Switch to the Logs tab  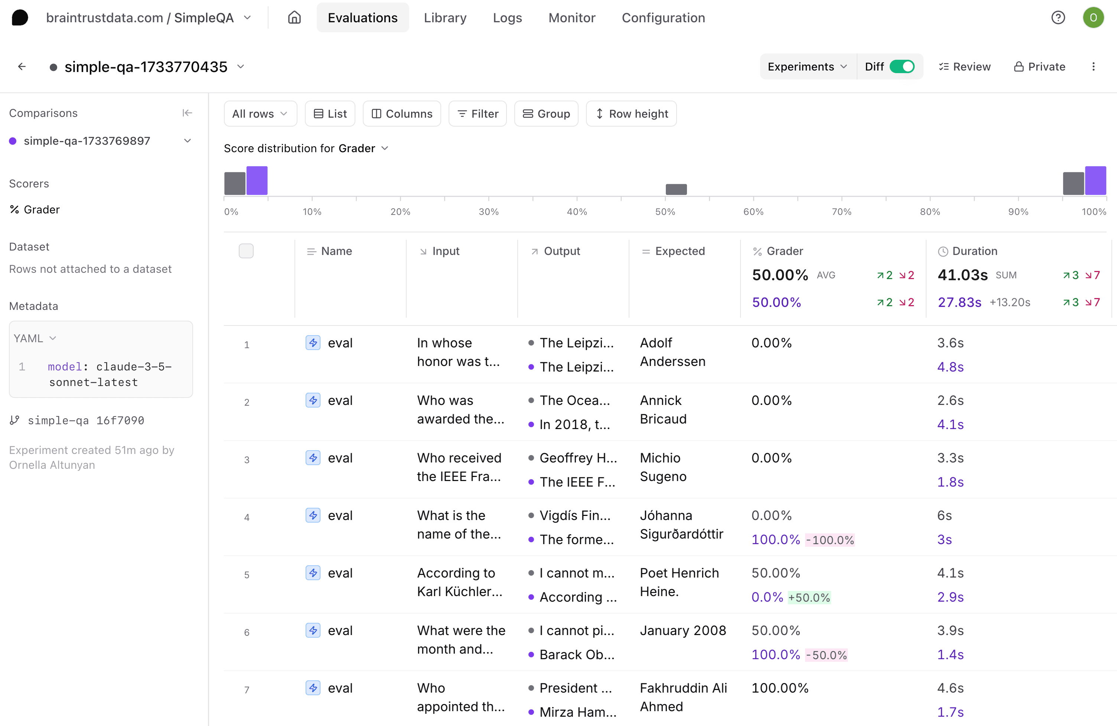click(x=507, y=17)
